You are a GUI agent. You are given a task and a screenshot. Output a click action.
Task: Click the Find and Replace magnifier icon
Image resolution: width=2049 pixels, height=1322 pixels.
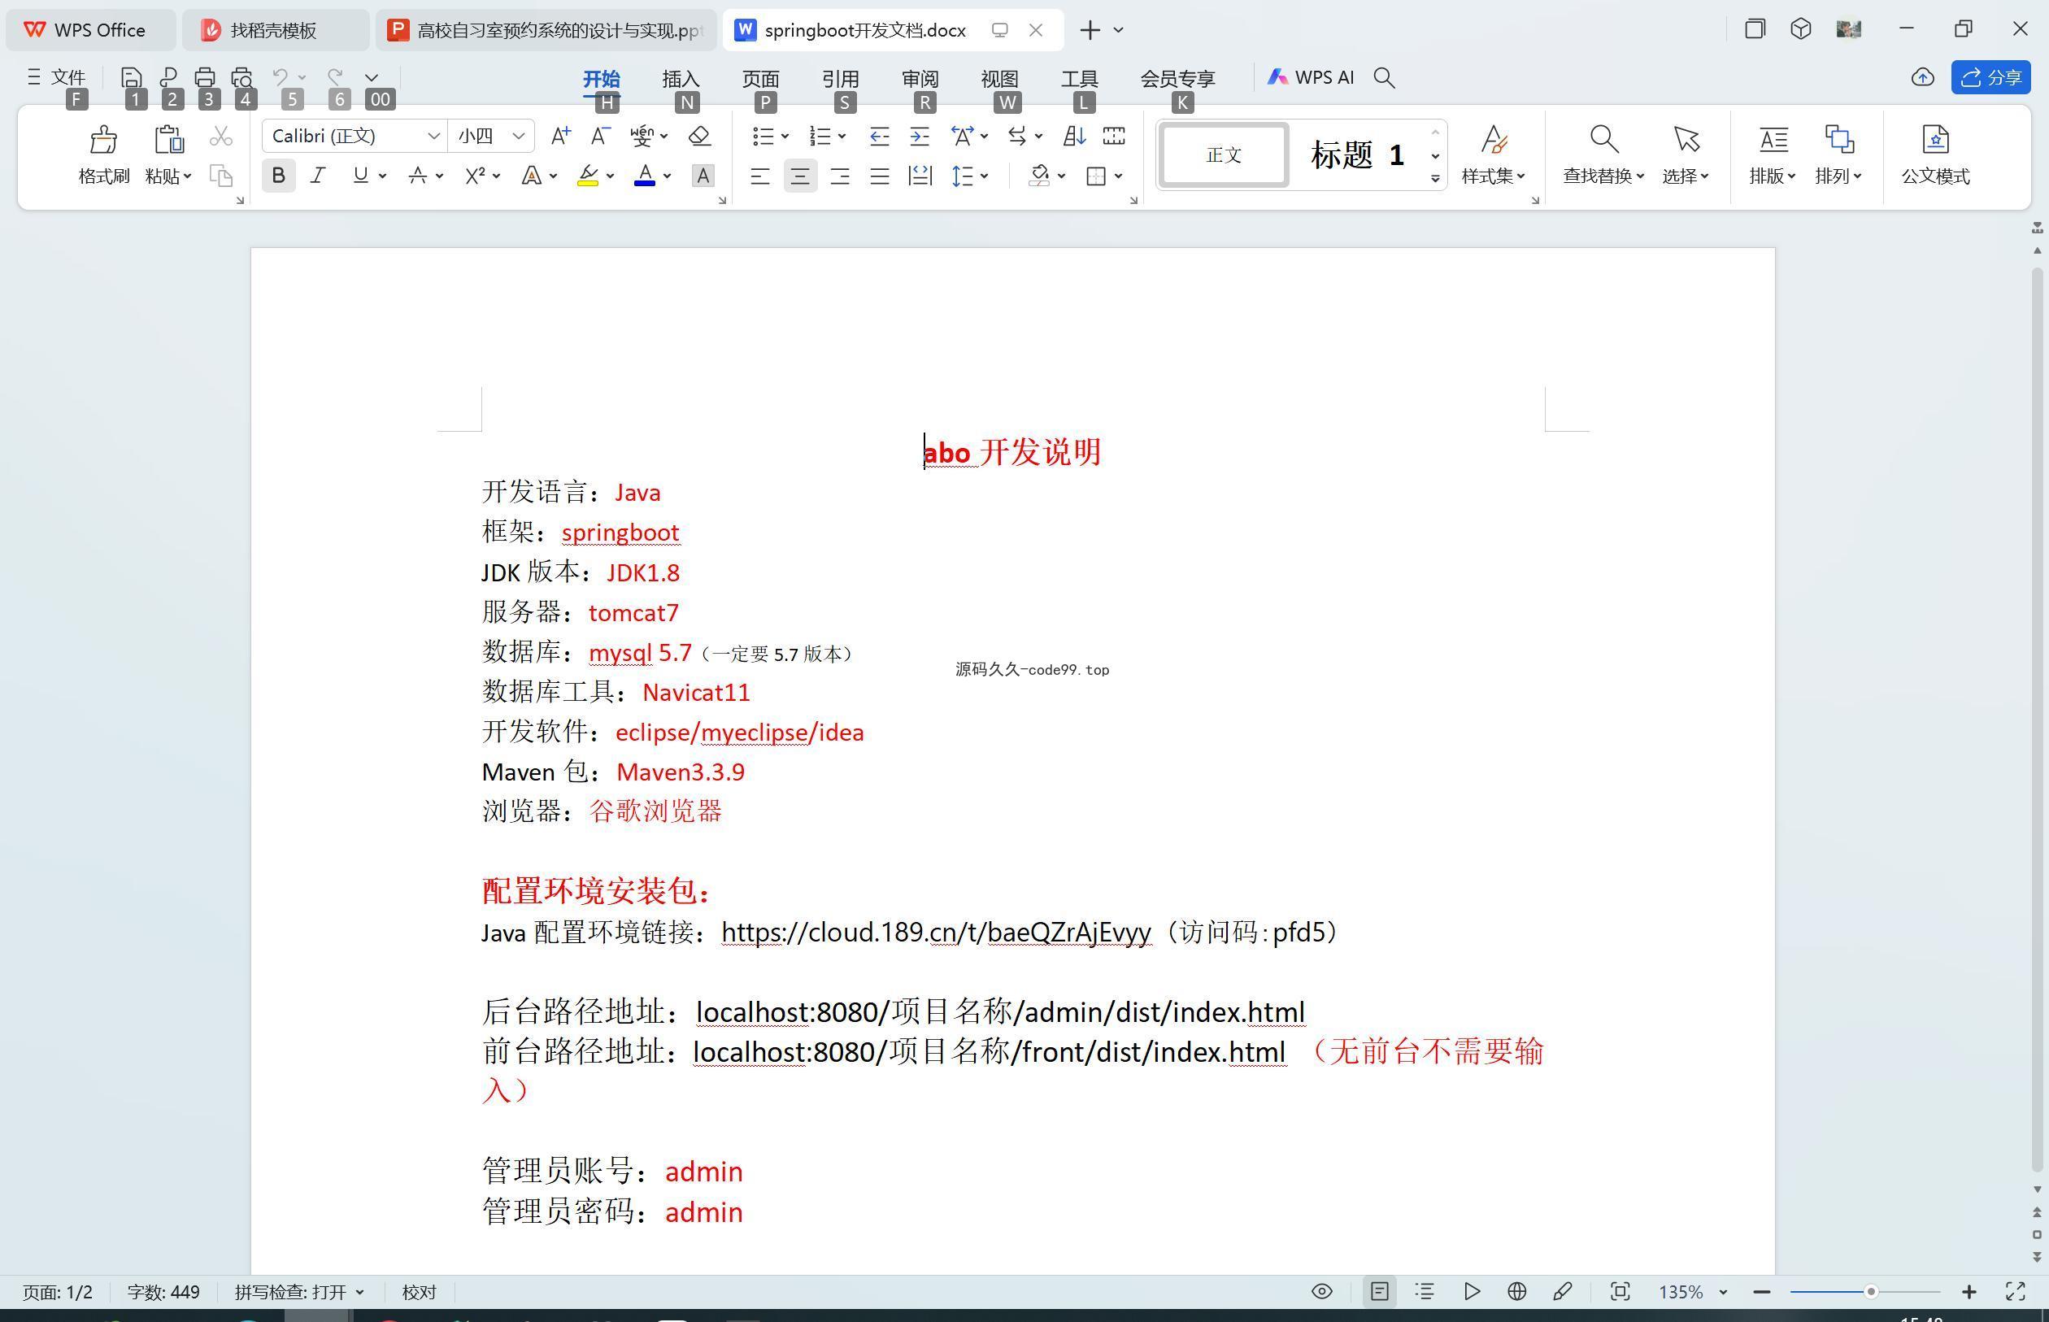tap(1603, 139)
